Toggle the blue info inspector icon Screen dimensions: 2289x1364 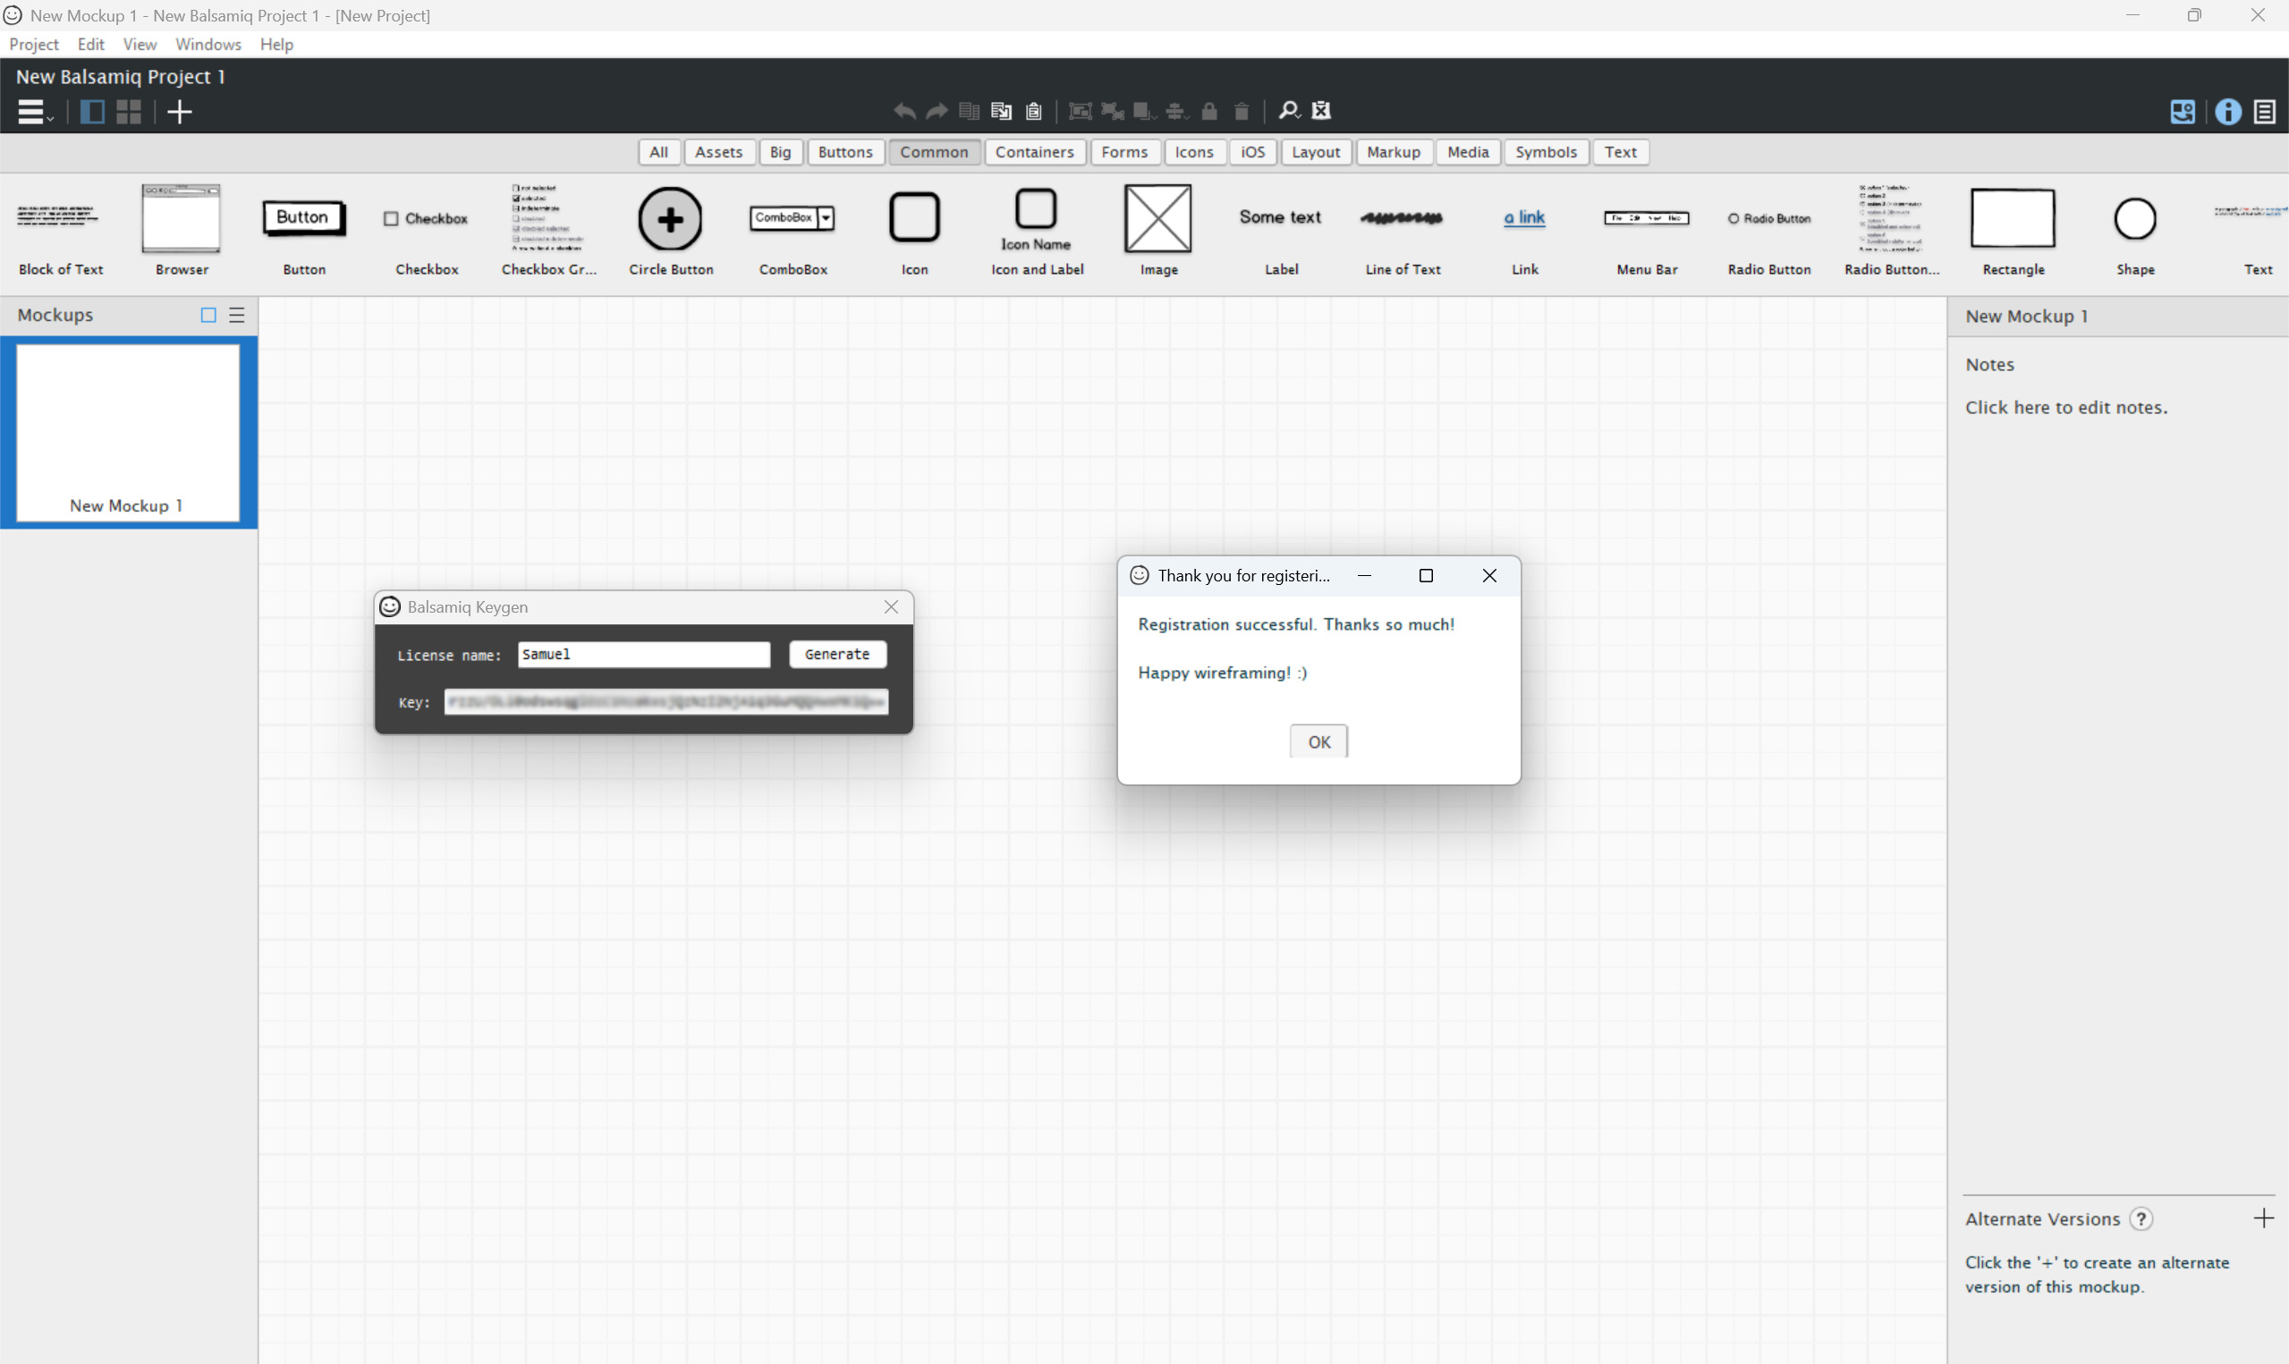tap(2228, 111)
